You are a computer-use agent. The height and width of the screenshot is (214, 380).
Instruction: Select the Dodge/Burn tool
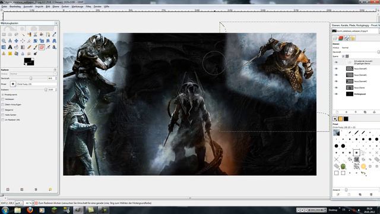[36, 53]
